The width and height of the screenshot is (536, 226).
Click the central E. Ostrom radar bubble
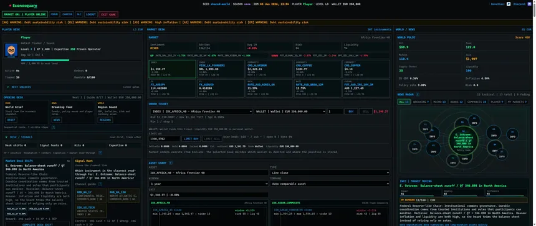coord(464,140)
